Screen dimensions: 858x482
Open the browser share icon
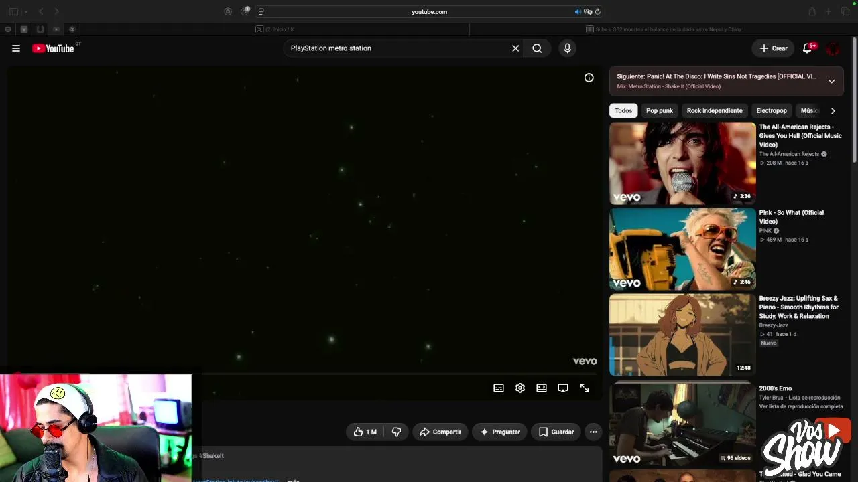pos(812,11)
